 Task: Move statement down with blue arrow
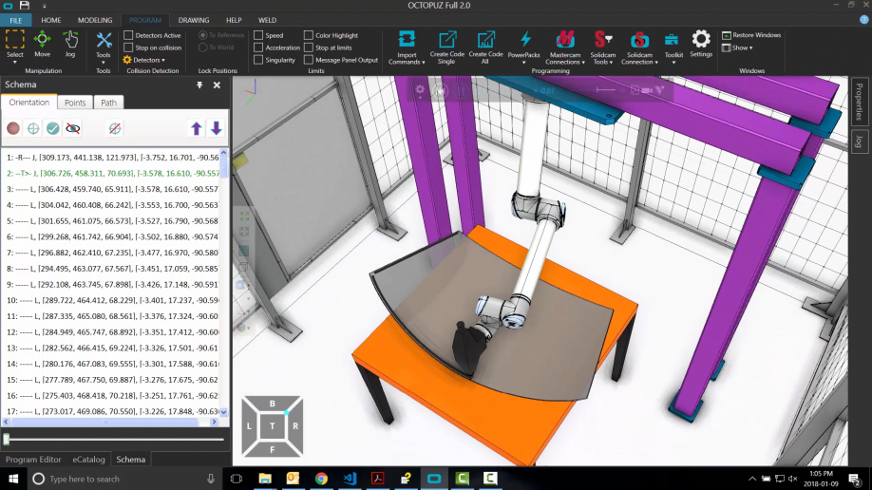pyautogui.click(x=217, y=128)
